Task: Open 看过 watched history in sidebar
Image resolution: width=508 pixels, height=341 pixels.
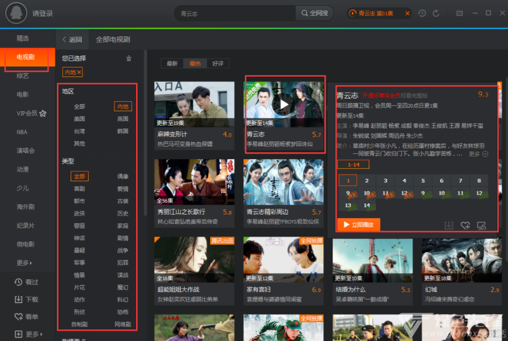Action: point(26,282)
